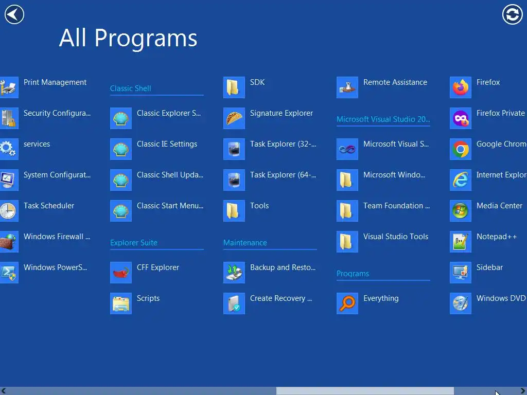The image size is (527, 395).
Task: Launch Signature Explorer taco icon
Action: [234, 118]
